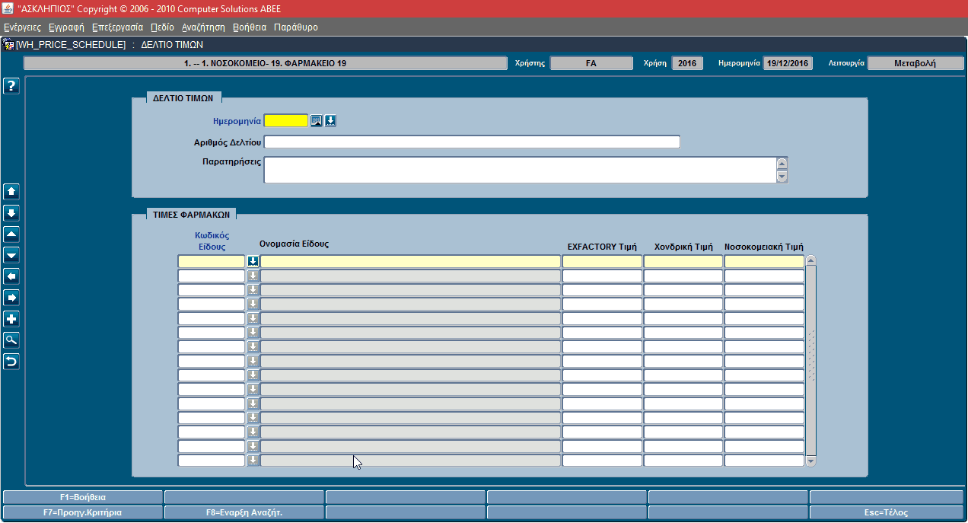Click the solid down arrow sidebar icon

pos(11,213)
